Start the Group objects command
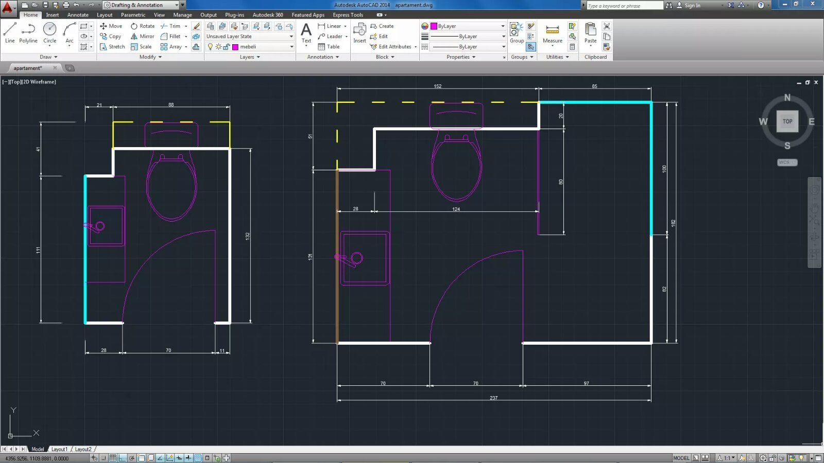Image resolution: width=824 pixels, height=463 pixels. click(x=517, y=33)
